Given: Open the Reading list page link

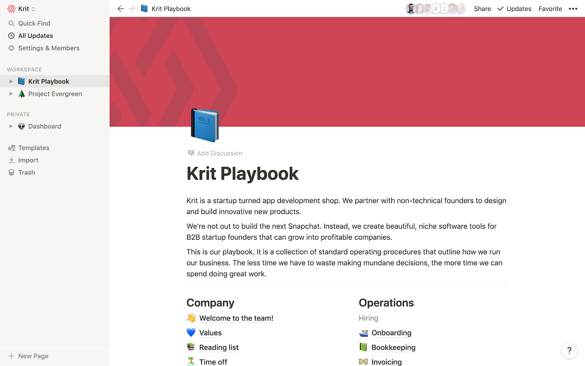Looking at the screenshot, I should 219,348.
